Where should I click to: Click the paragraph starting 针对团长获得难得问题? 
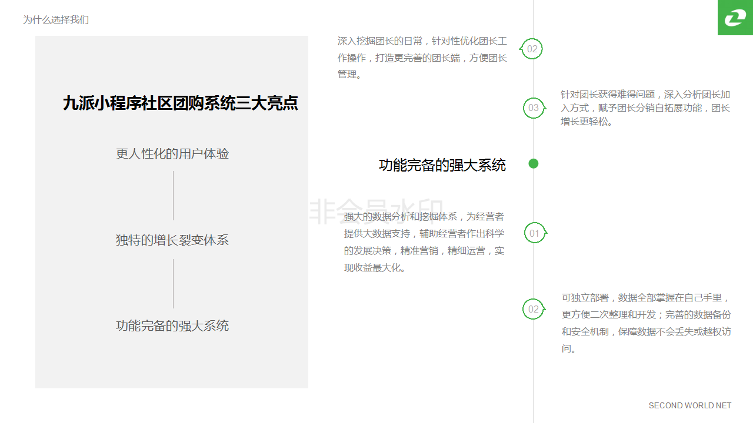click(x=646, y=108)
